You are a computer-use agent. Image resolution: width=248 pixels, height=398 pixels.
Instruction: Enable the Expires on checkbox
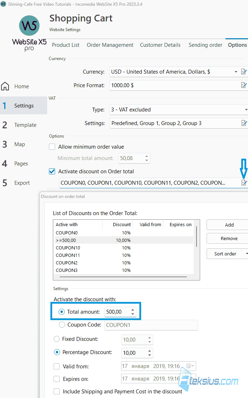click(x=56, y=379)
